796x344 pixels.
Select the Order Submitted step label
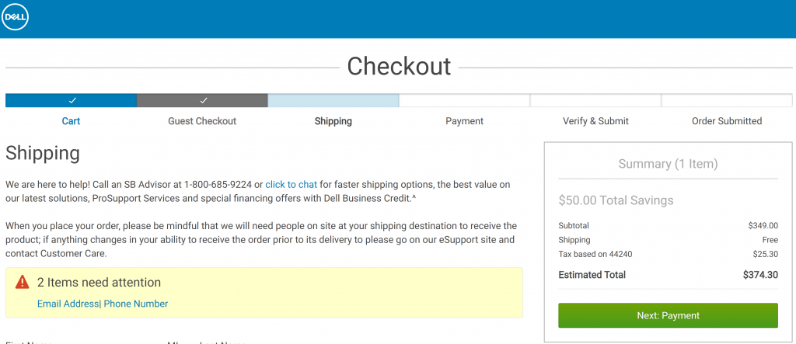click(727, 121)
